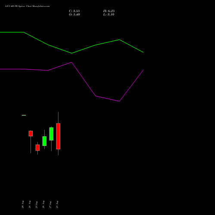The height and width of the screenshot is (215, 215).
Task: Click the red candle for 24 Aug
Action: click(31, 133)
